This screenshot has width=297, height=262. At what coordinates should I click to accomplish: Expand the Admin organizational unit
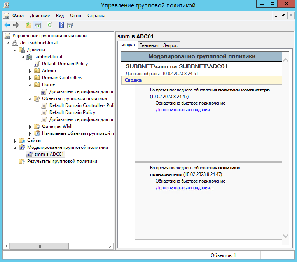coord(30,71)
